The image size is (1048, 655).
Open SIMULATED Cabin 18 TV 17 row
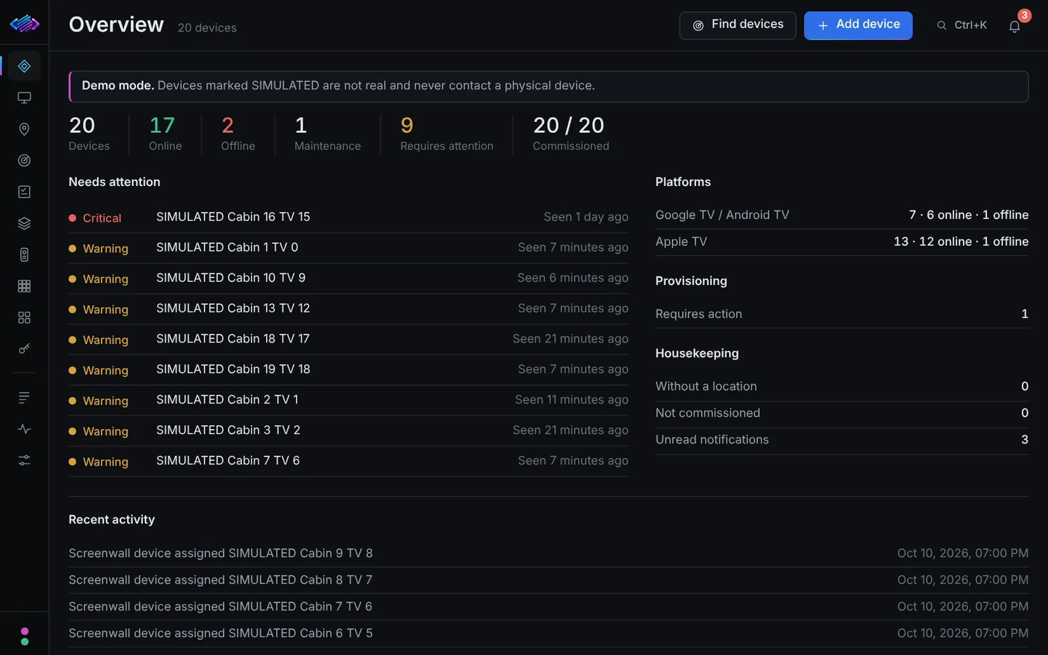coord(348,339)
